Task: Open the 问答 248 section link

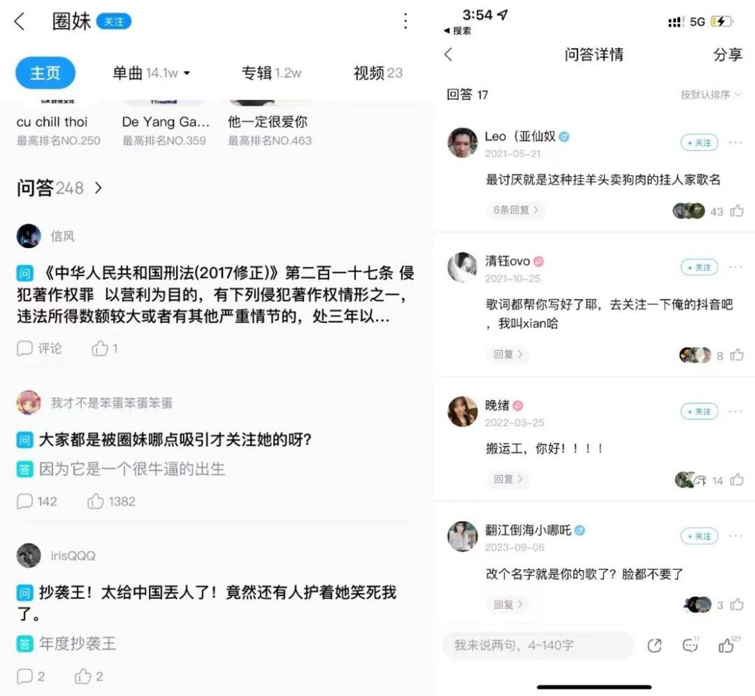Action: click(59, 188)
